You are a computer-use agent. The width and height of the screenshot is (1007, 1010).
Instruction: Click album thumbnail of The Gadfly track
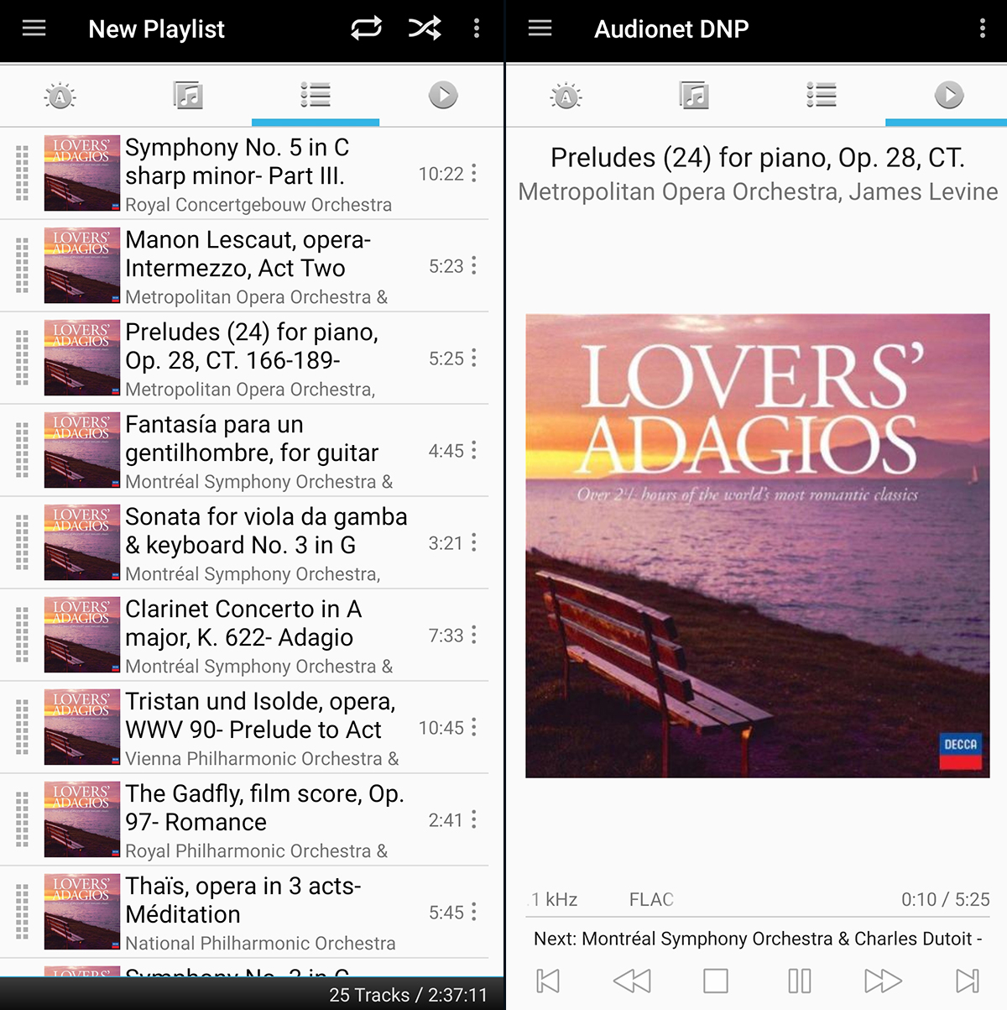82,819
